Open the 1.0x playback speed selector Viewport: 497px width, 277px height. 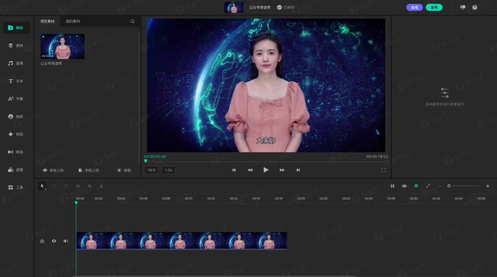tap(168, 170)
